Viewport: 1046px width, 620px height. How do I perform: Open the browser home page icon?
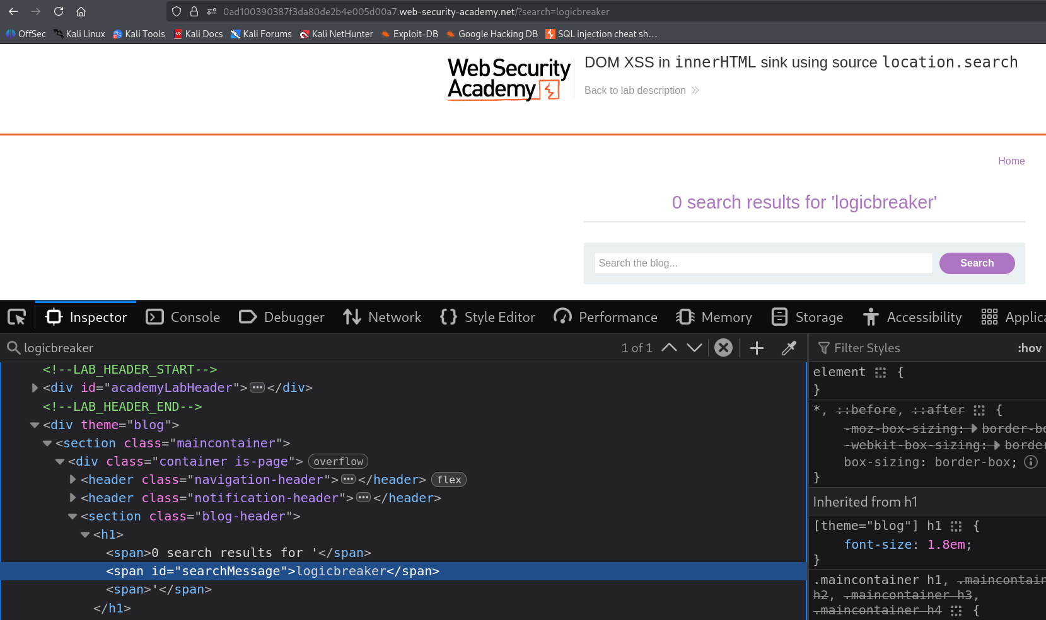click(x=81, y=11)
